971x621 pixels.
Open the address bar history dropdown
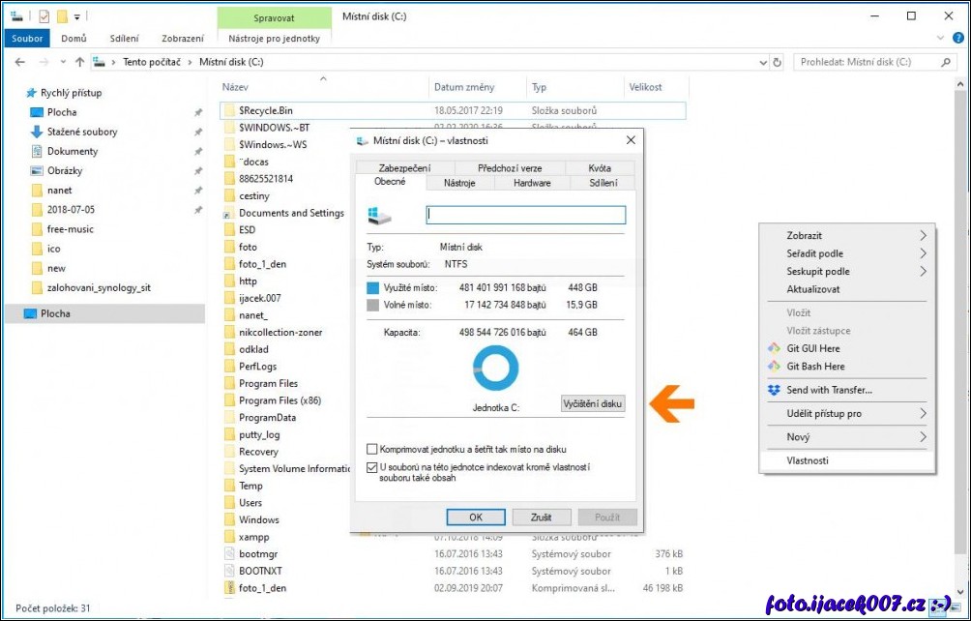click(x=759, y=62)
